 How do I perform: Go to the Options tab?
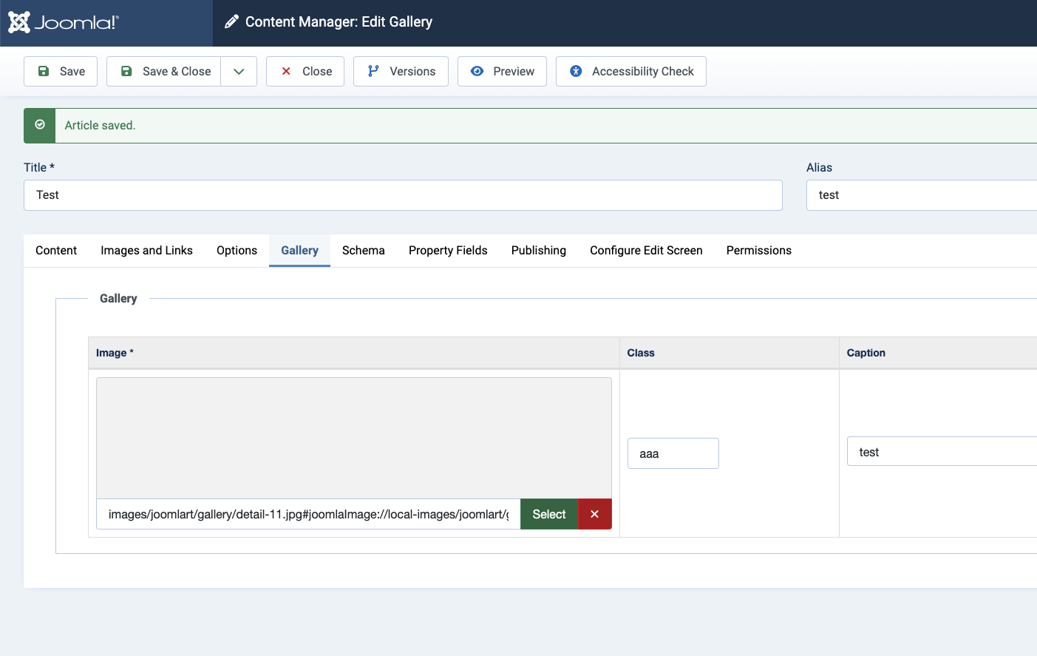pyautogui.click(x=237, y=251)
